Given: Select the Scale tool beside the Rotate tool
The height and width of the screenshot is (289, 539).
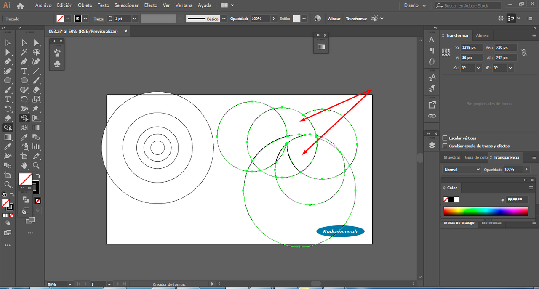Looking at the screenshot, I should (x=36, y=99).
